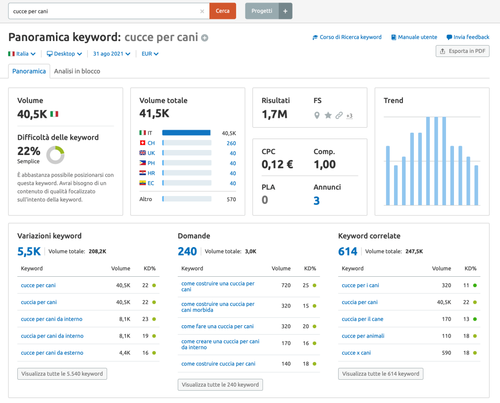This screenshot has height=403, width=500.
Task: Show the +3 additional SERP features
Action: pos(350,116)
